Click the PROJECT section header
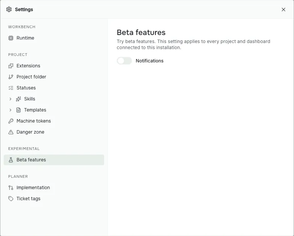This screenshot has width=294, height=236. (18, 54)
